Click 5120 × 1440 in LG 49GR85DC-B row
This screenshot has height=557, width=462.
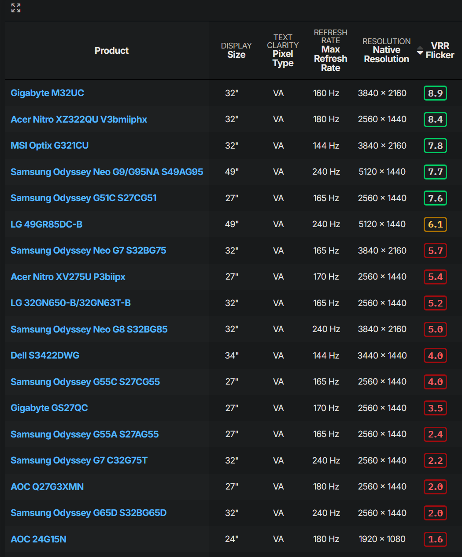382,224
